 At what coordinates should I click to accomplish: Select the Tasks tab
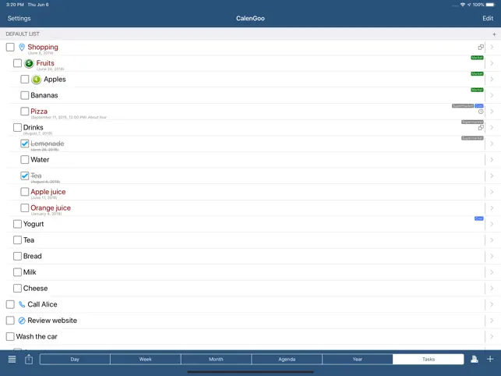point(429,359)
